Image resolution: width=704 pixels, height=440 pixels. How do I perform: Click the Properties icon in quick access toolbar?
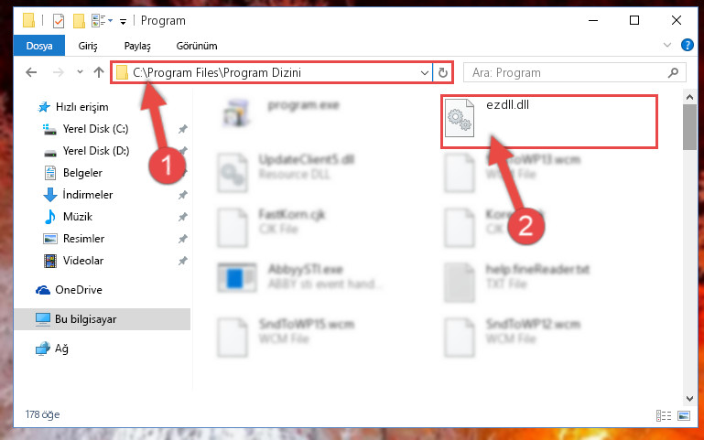pos(59,21)
